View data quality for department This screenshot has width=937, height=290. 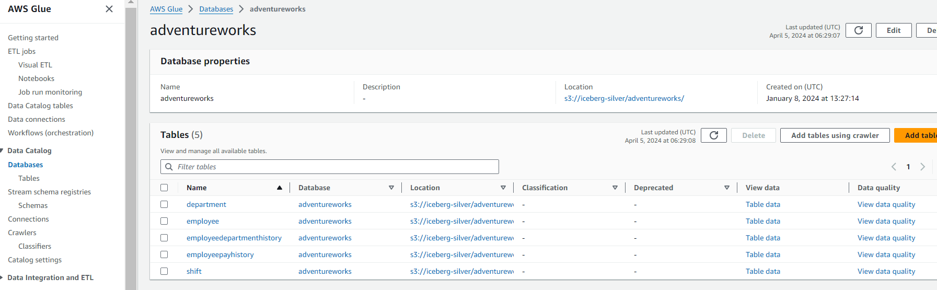[886, 204]
